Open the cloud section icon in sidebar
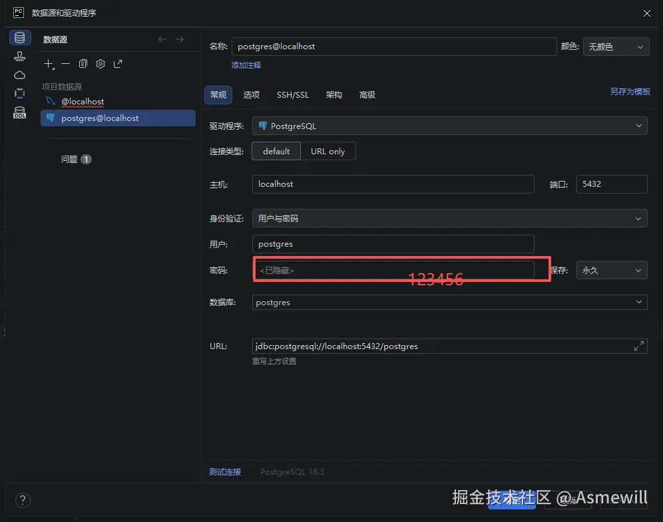 tap(19, 75)
